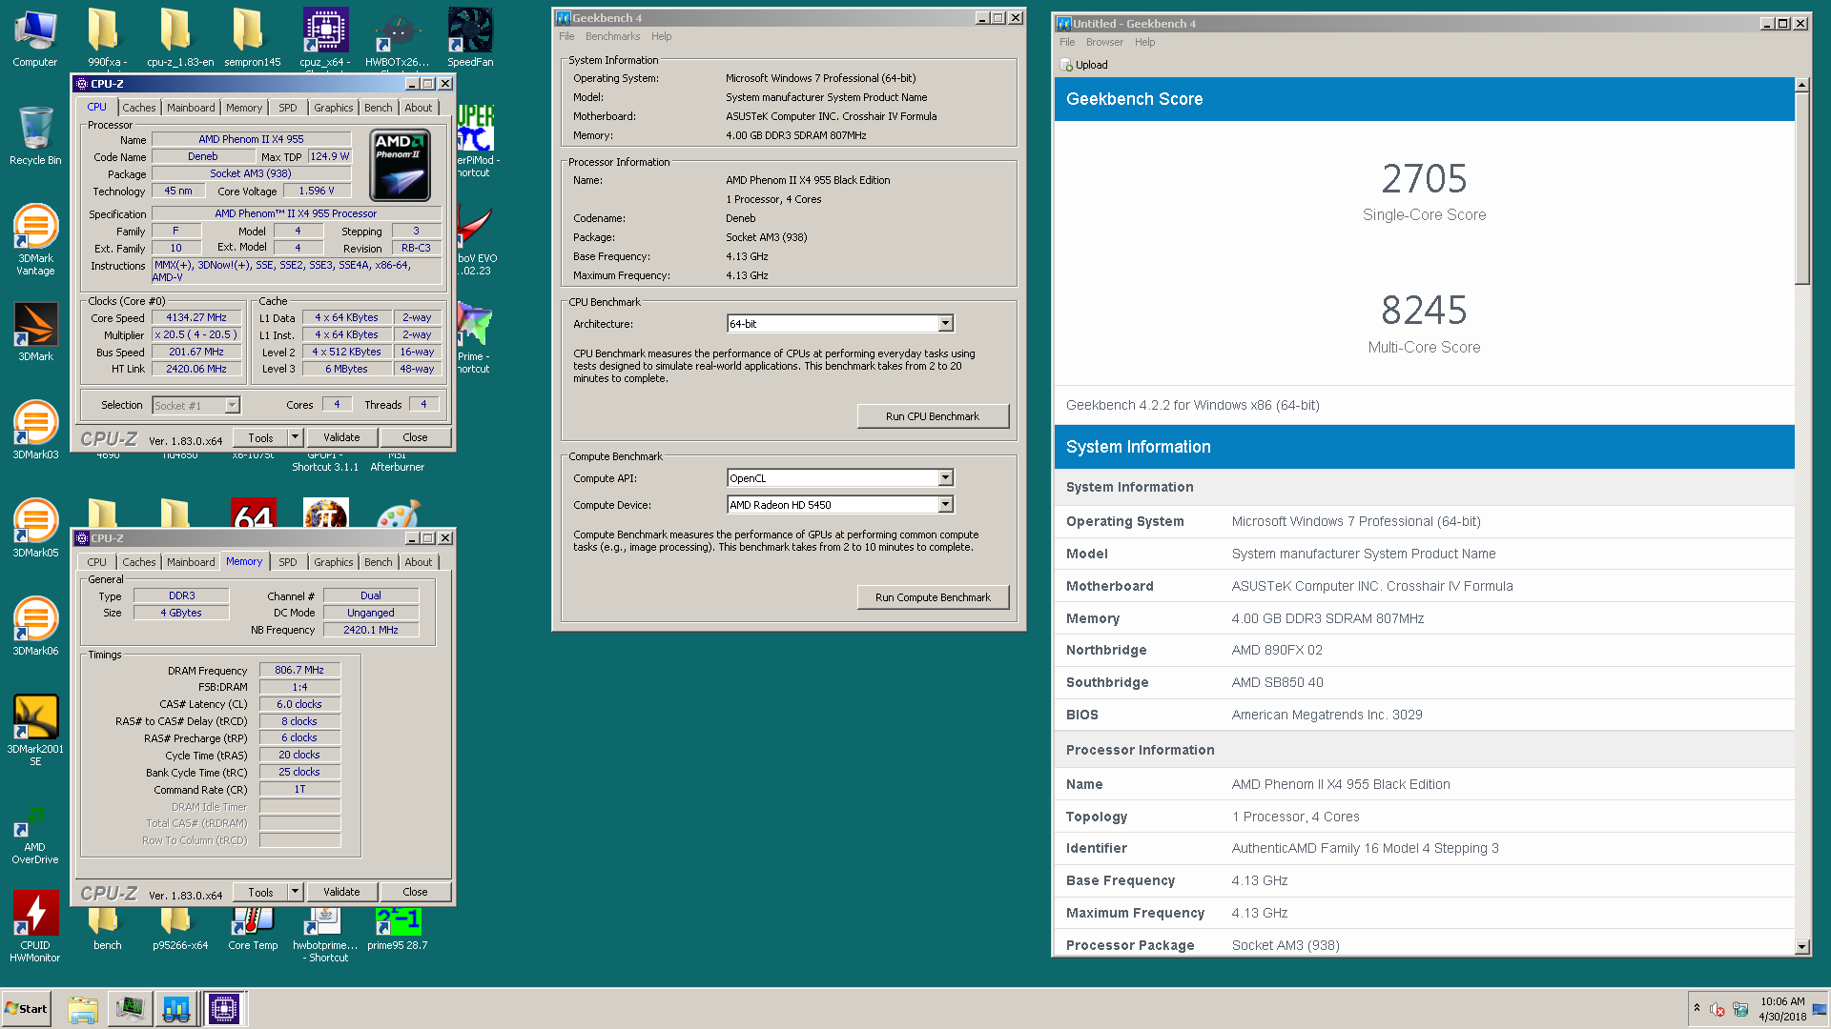This screenshot has width=1831, height=1029.
Task: Click scroll-up arrow in Geekbench results
Action: (1801, 85)
